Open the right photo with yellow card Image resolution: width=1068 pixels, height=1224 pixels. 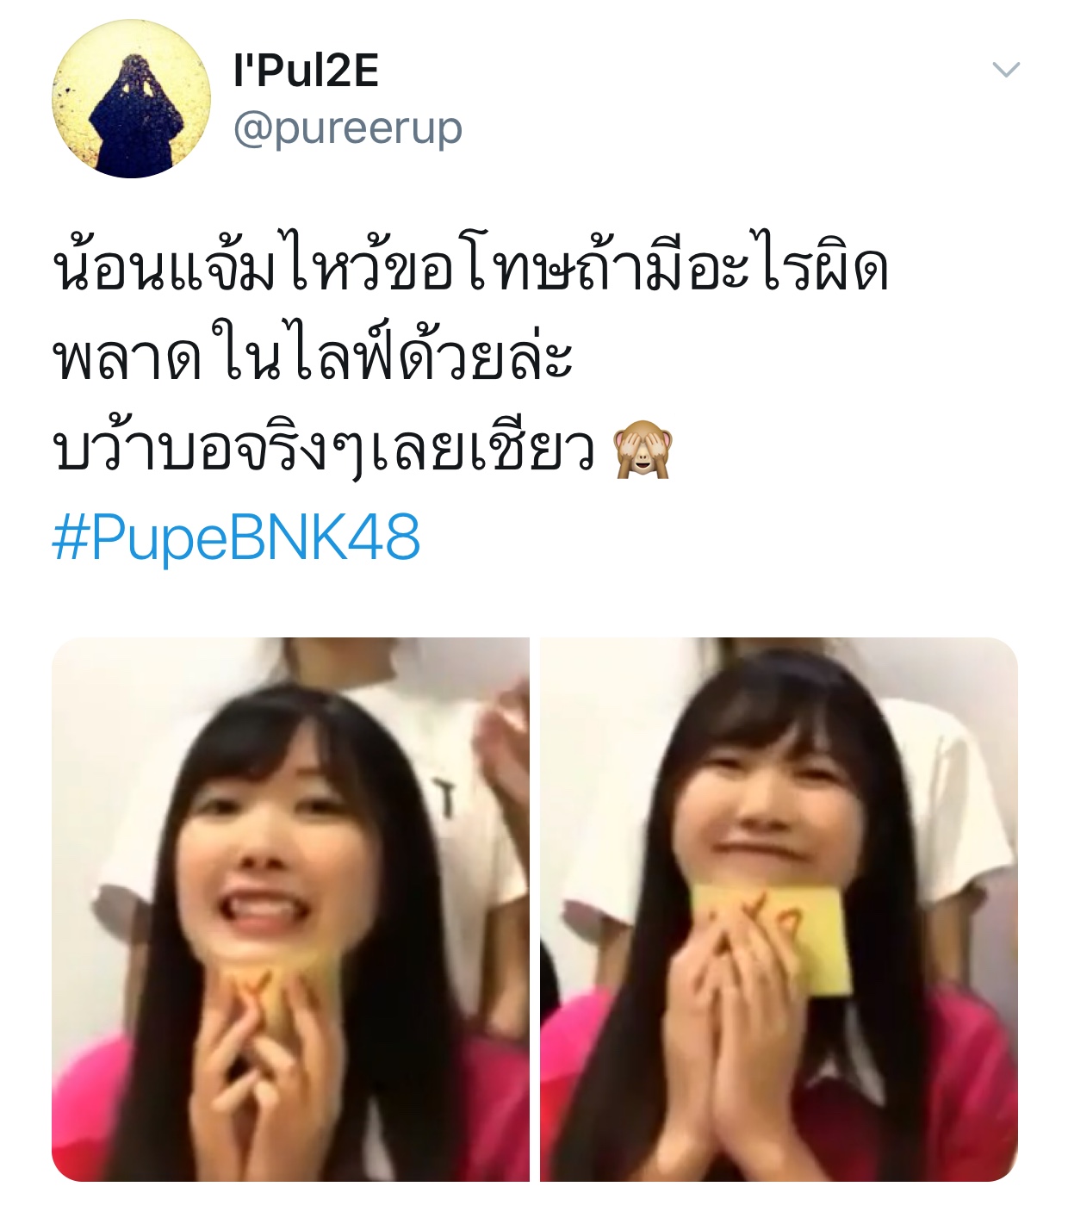pyautogui.click(x=779, y=910)
